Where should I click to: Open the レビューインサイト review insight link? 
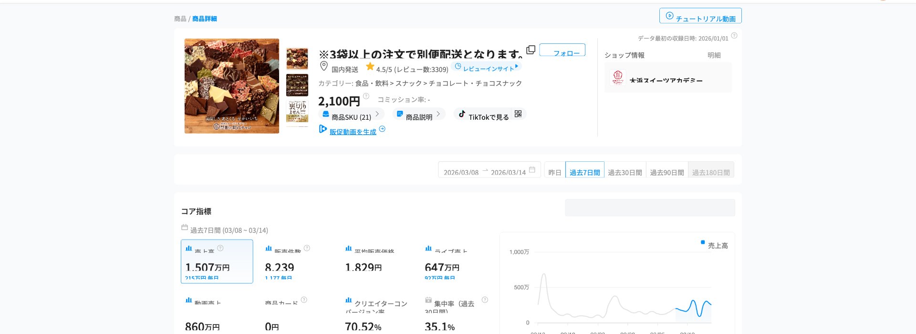click(486, 67)
